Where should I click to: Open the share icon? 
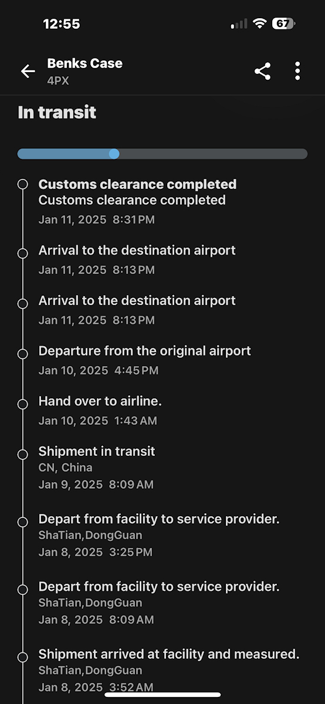pos(262,72)
